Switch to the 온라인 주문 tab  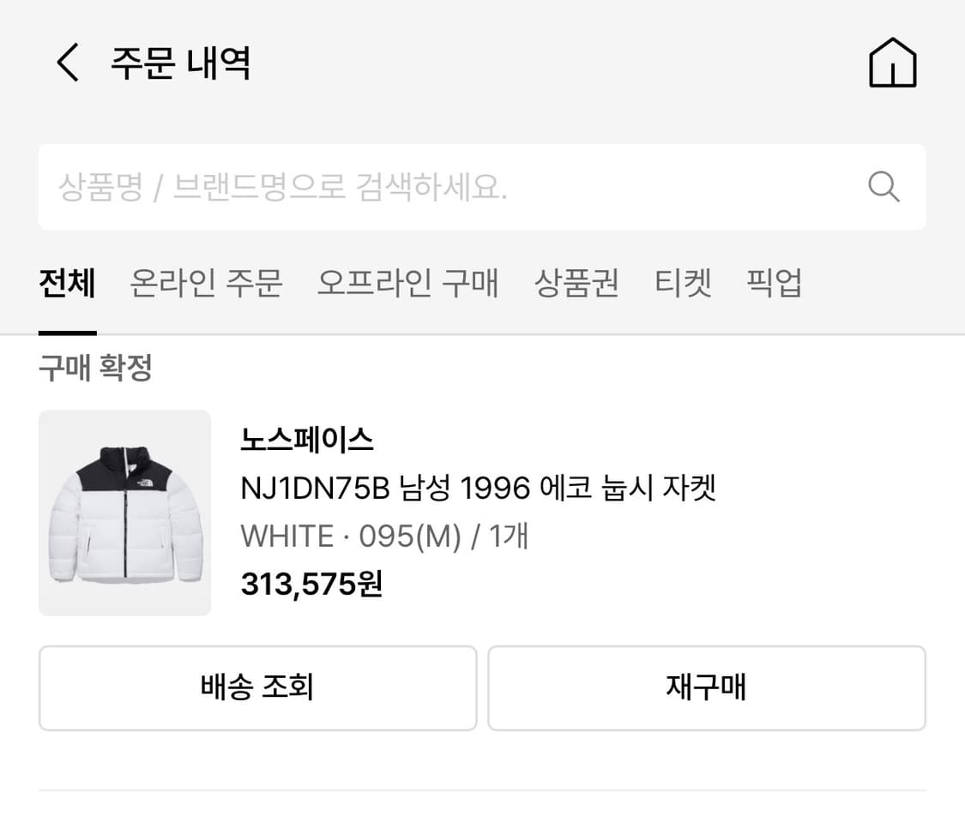tap(206, 284)
